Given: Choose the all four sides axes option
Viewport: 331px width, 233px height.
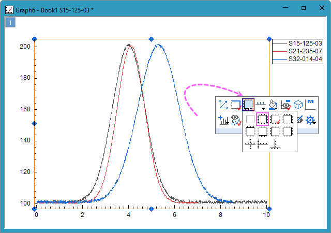Looking at the screenshot, I should (x=262, y=119).
